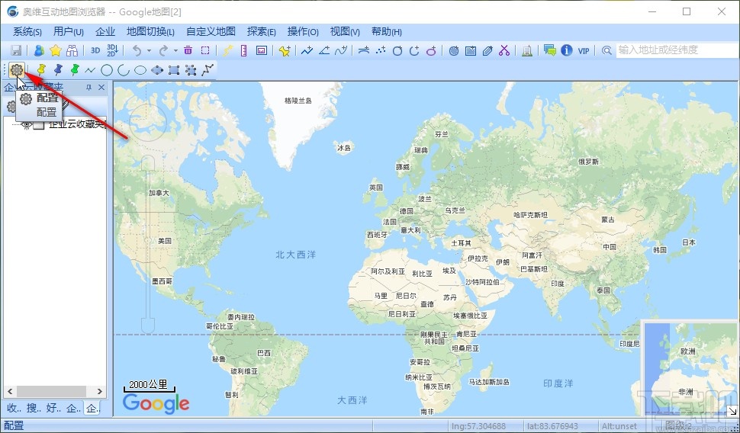Click the 2000公里 scale bar
The width and height of the screenshot is (740, 433).
click(149, 386)
